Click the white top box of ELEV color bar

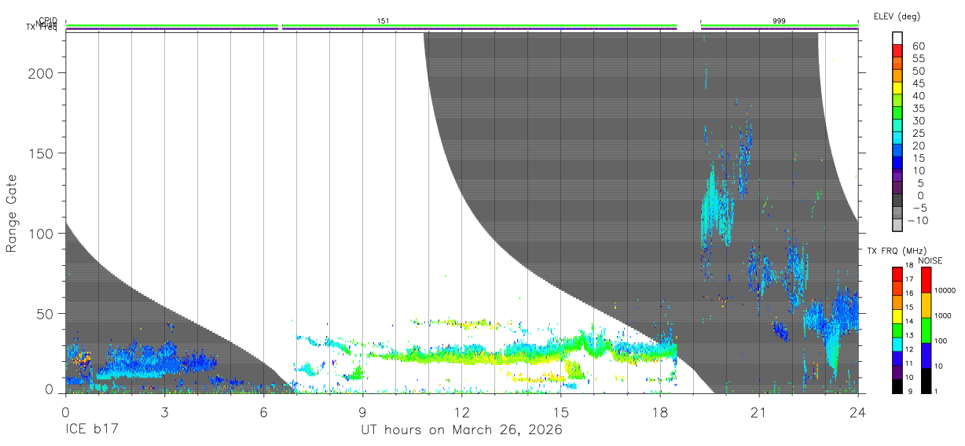(x=898, y=39)
